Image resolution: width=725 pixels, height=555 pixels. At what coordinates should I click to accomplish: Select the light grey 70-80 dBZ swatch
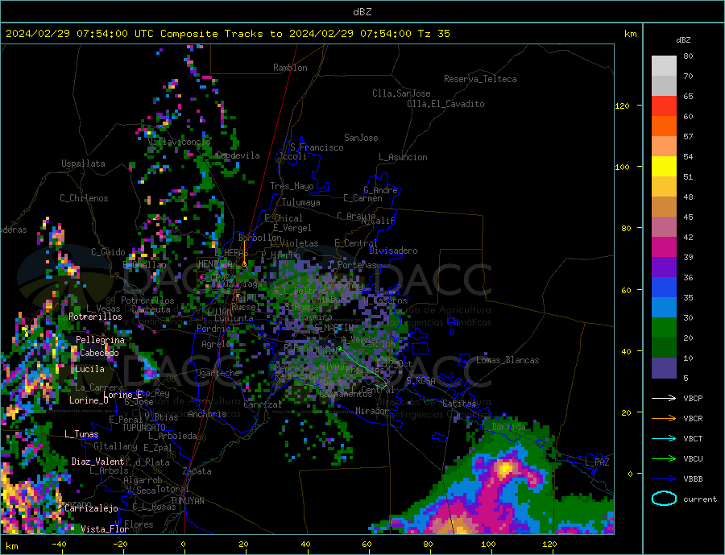coord(664,66)
